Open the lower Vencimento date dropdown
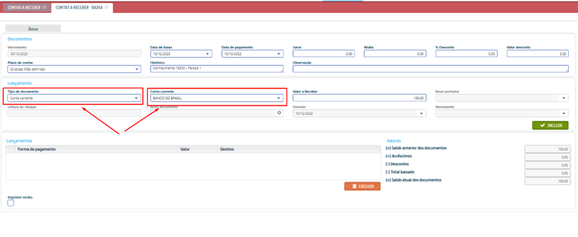Screen dimensions: 578x237 pos(564,114)
